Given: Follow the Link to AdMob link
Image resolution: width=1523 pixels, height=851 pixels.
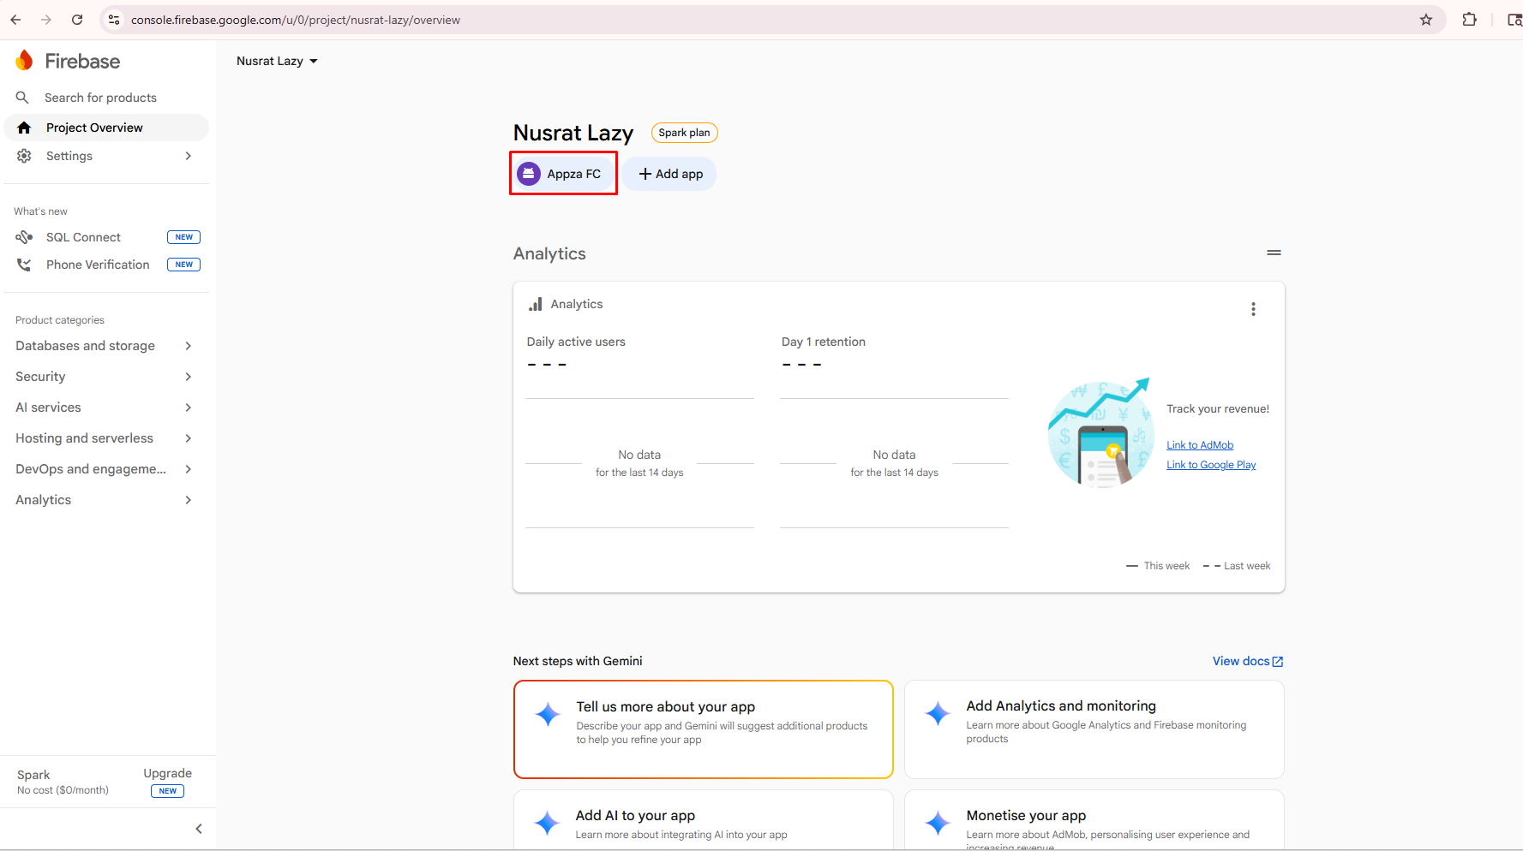Looking at the screenshot, I should (x=1200, y=445).
